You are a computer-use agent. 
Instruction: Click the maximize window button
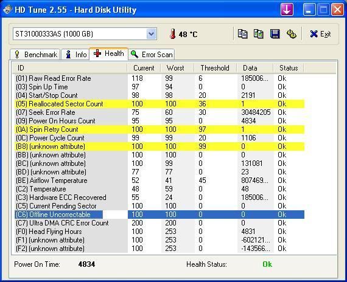click(x=323, y=10)
